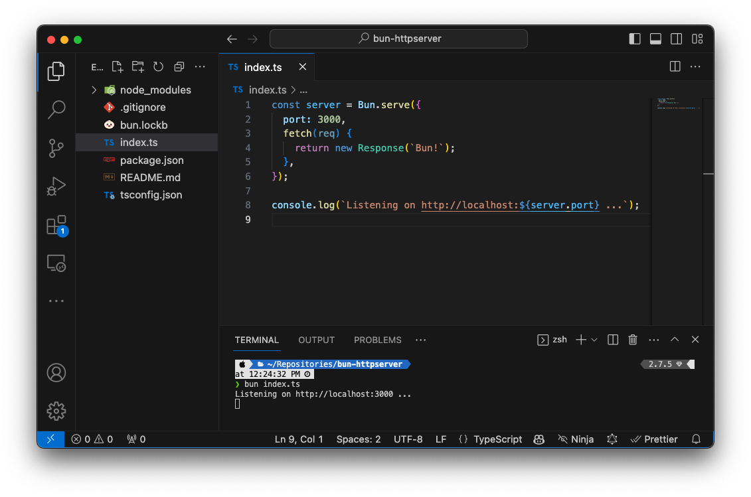
Task: Click the Prettier formatter status item
Action: pyautogui.click(x=654, y=439)
